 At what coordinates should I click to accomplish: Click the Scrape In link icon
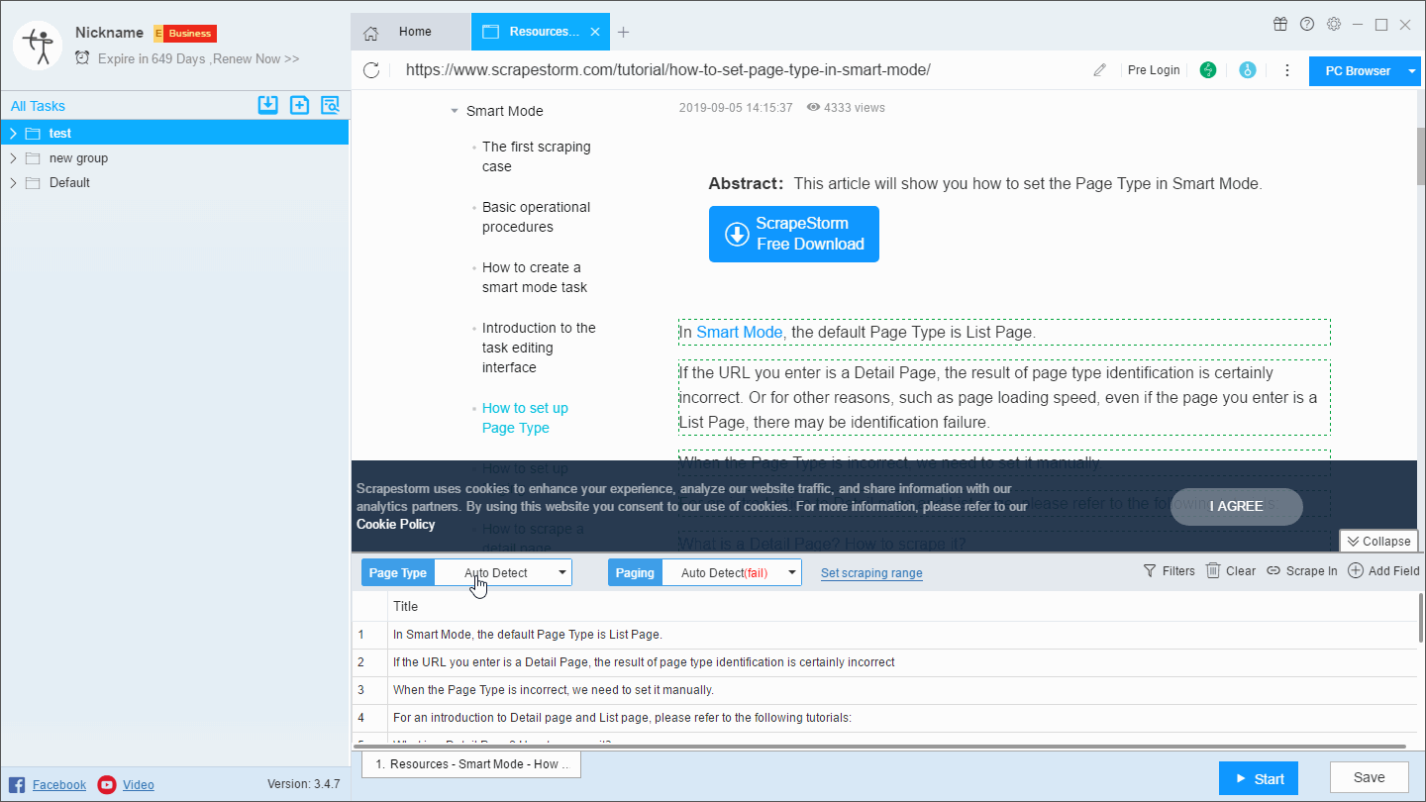click(x=1273, y=571)
